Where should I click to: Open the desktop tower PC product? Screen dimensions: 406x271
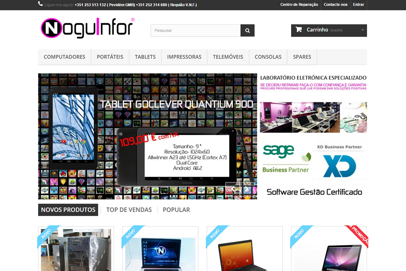[x=76, y=250]
